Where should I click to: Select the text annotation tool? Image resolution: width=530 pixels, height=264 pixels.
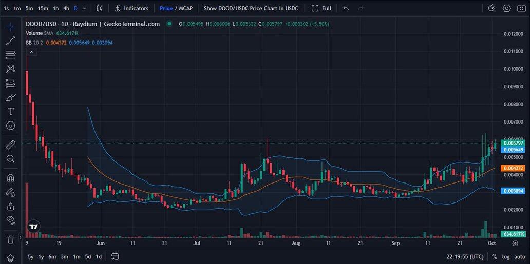coord(10,111)
